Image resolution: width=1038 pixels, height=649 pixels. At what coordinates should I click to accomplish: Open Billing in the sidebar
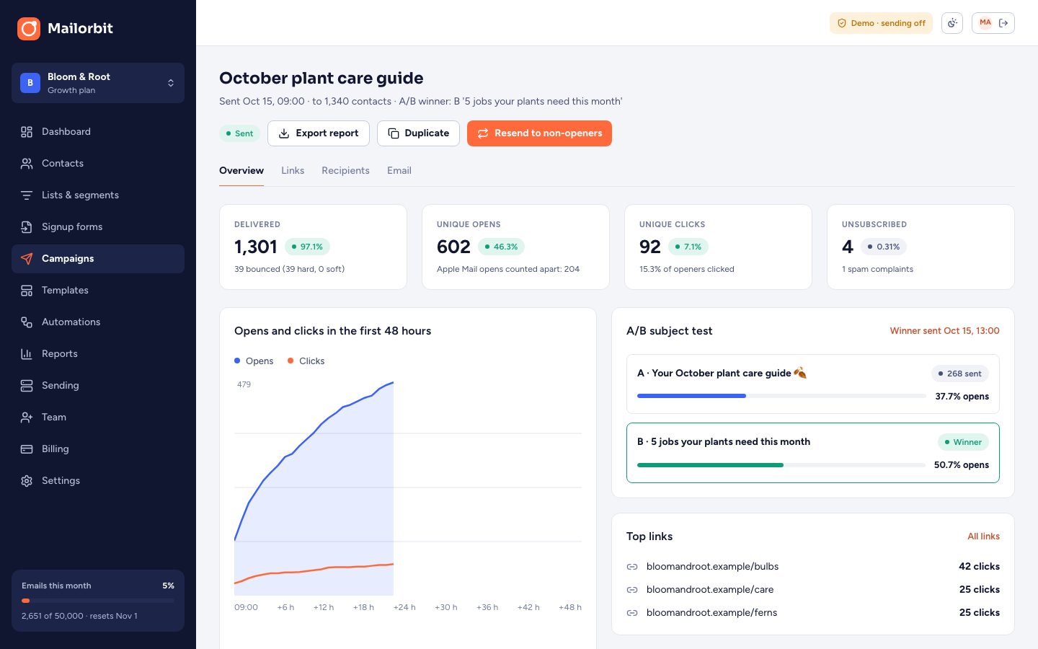(98, 449)
